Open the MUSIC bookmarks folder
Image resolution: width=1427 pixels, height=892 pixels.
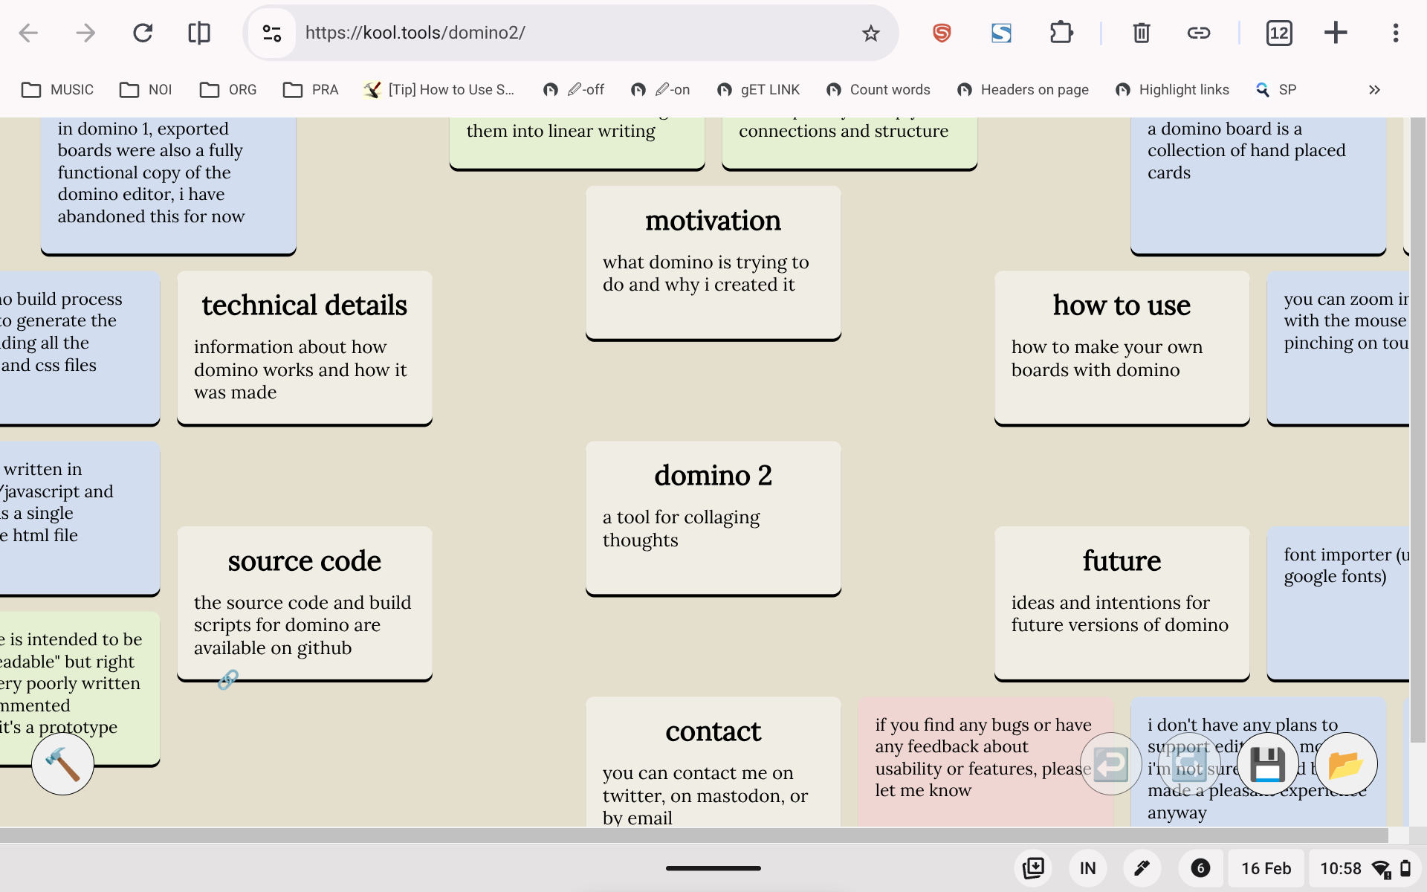58,90
